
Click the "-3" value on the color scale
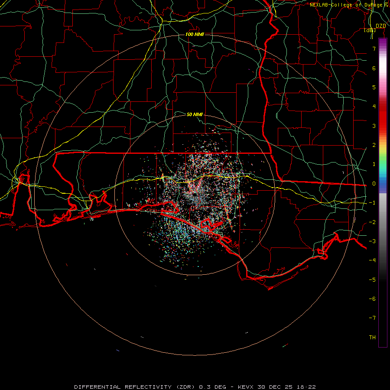pos(372,241)
